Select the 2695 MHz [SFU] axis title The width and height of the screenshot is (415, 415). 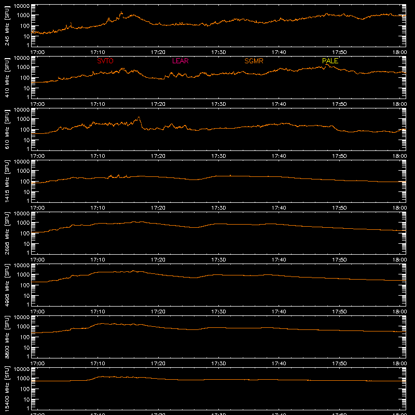point(7,233)
